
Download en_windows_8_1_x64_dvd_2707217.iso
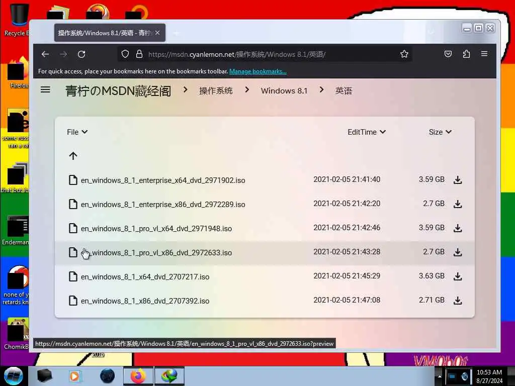click(x=458, y=277)
